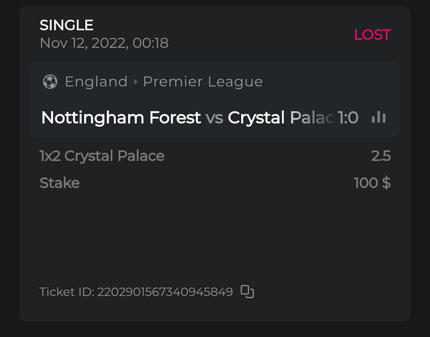Click the Nov 12, 2022 timestamp
The height and width of the screenshot is (337, 430).
point(104,43)
